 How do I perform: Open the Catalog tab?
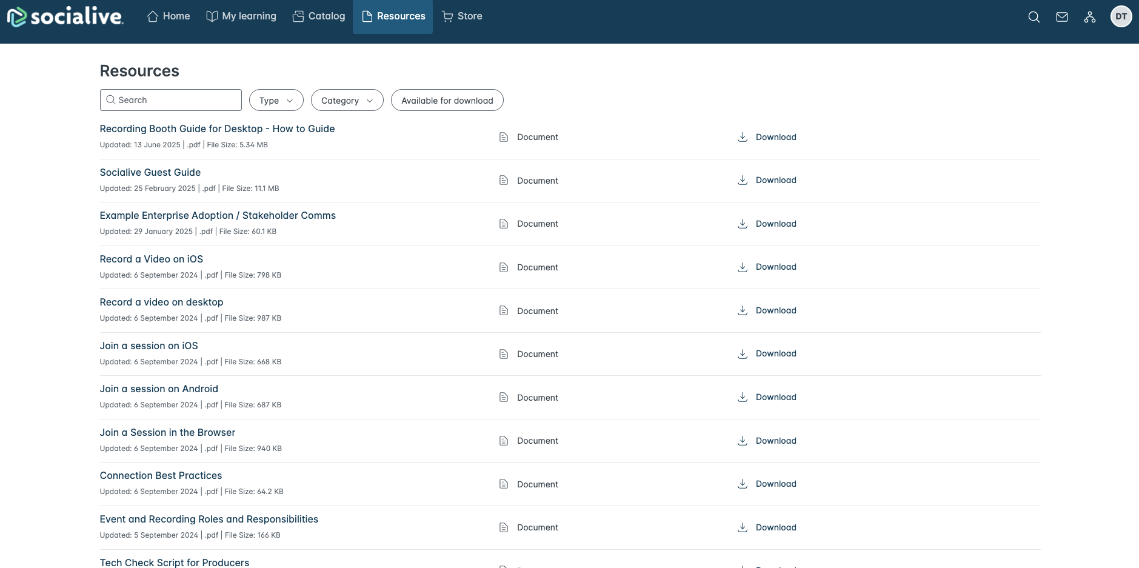(x=319, y=16)
